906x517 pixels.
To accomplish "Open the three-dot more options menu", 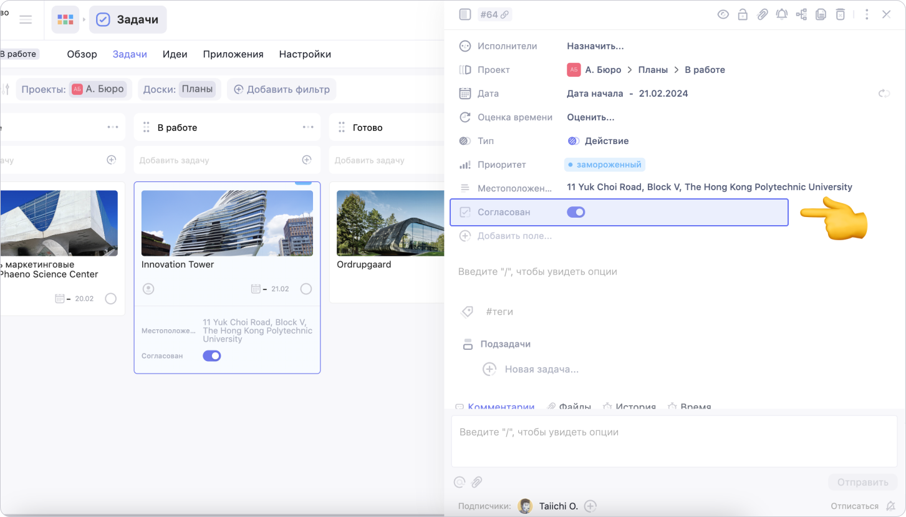I will pyautogui.click(x=867, y=14).
